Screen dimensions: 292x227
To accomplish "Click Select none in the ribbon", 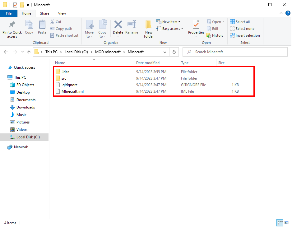I will tap(242, 29).
